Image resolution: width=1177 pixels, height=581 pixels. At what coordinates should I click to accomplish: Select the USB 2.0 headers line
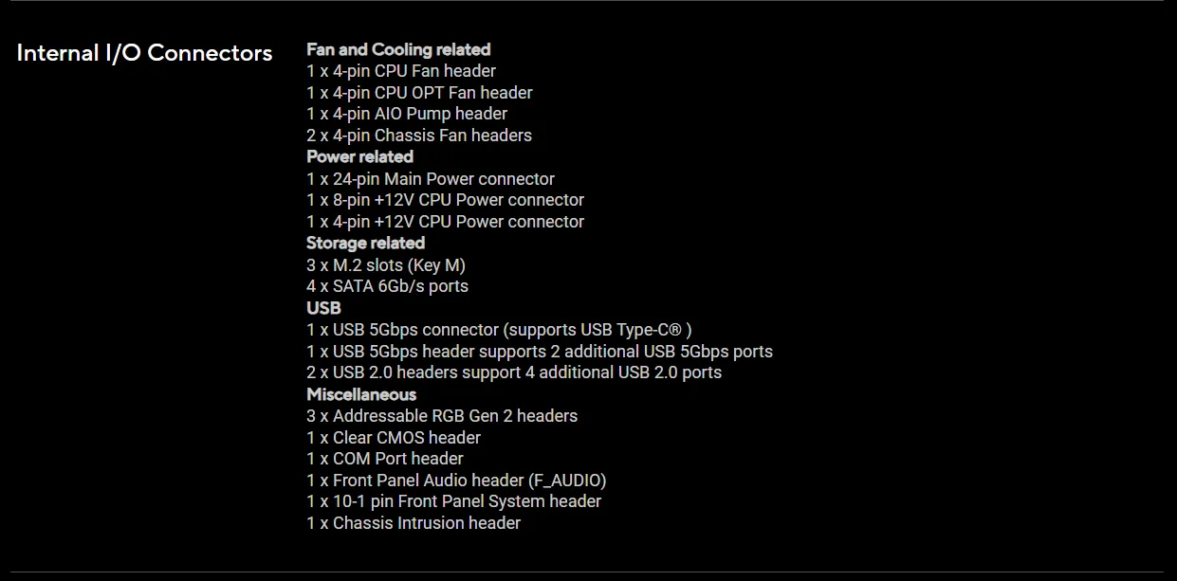click(514, 372)
